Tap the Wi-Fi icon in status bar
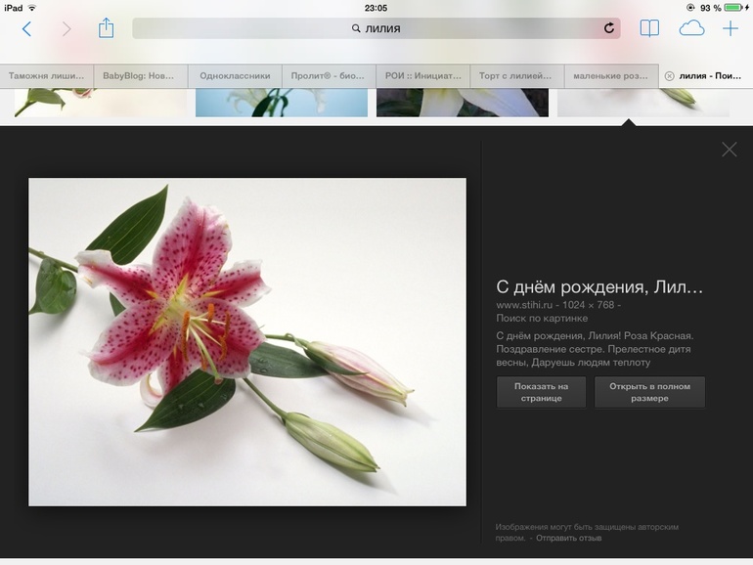 pos(32,8)
